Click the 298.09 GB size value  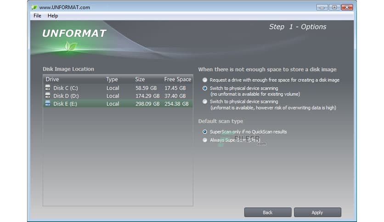(x=147, y=104)
